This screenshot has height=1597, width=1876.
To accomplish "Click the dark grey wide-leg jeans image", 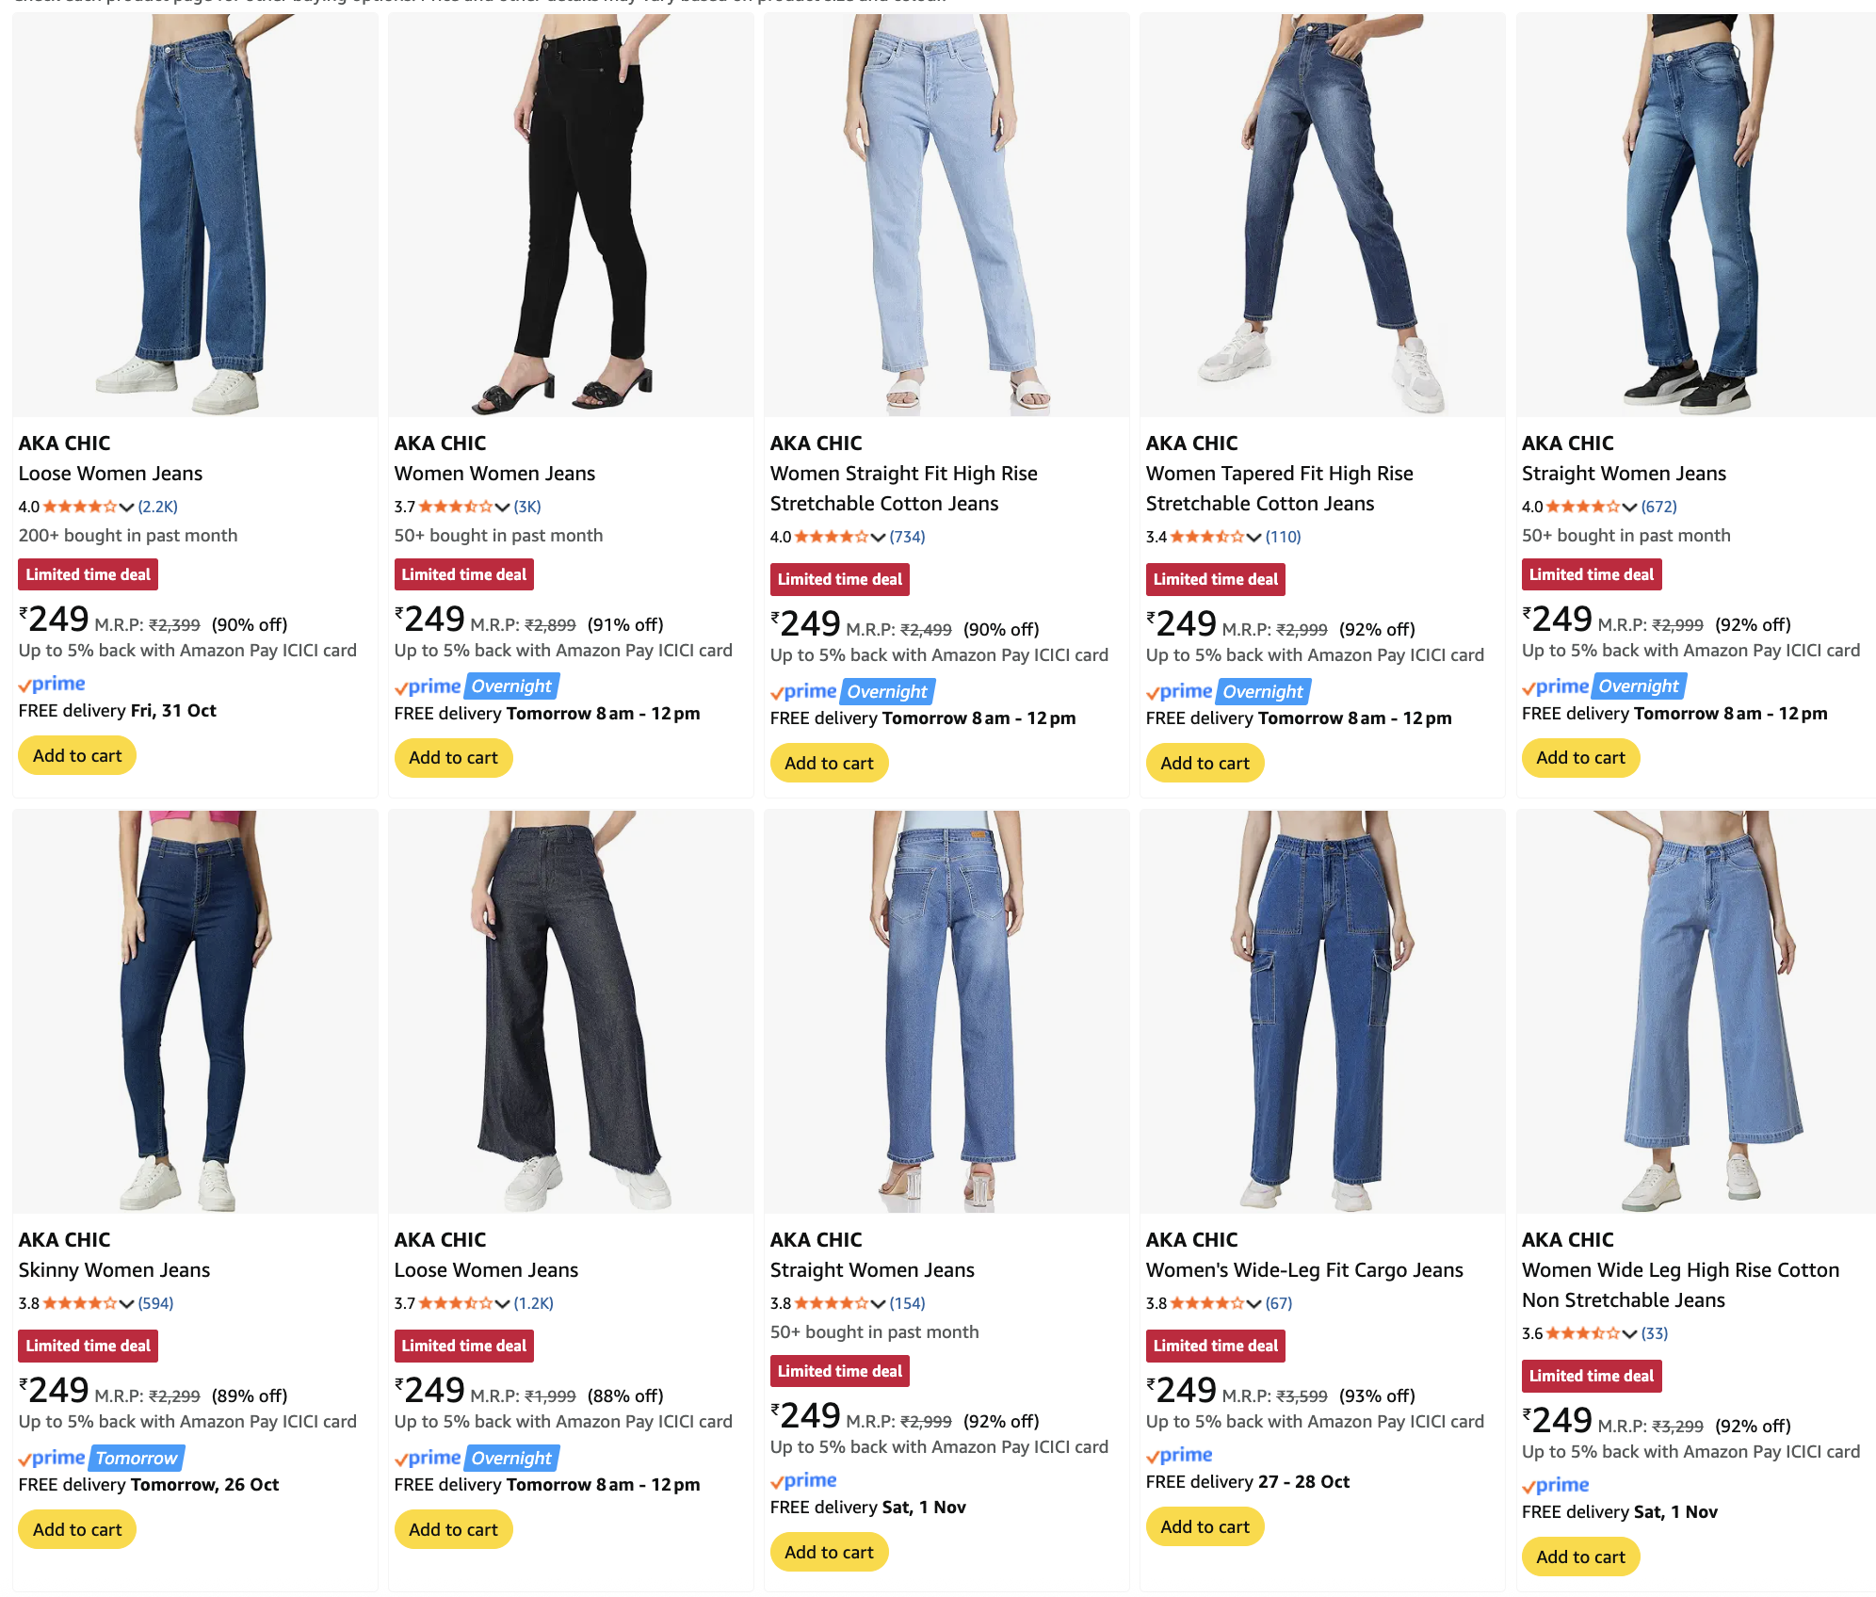I will [x=571, y=1011].
